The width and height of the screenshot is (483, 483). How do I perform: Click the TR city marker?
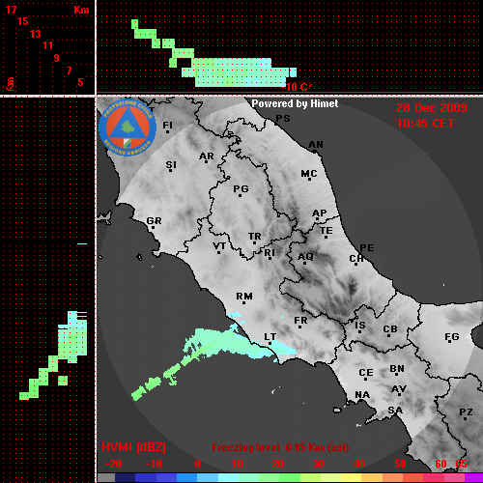tap(254, 242)
